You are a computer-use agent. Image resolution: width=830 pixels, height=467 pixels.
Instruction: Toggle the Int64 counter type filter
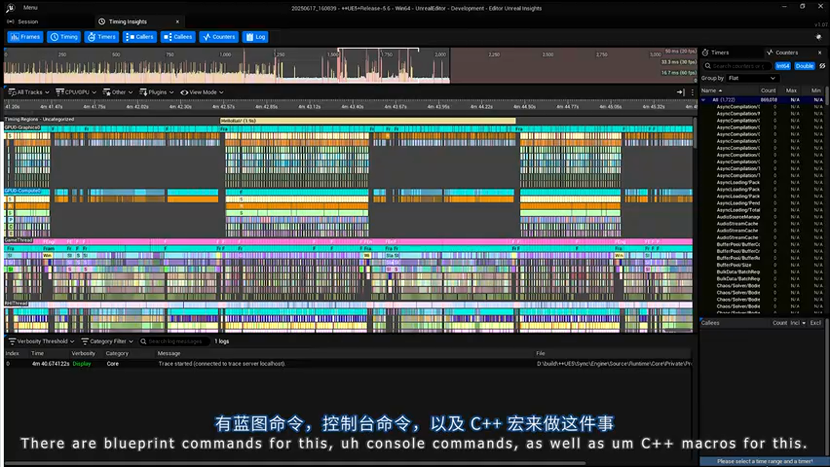pos(782,66)
